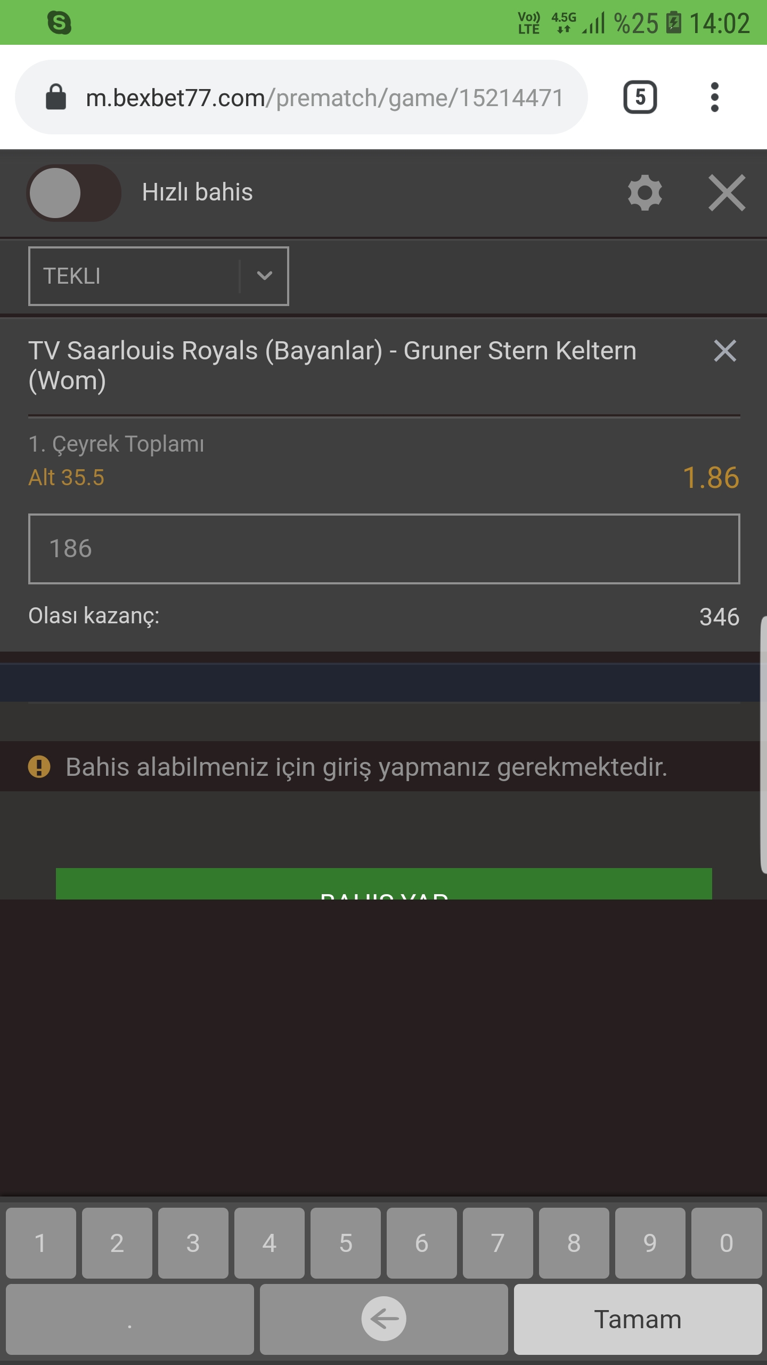Open Chrome three-dot overflow menu
Screen dimensions: 767x1365
715,97
